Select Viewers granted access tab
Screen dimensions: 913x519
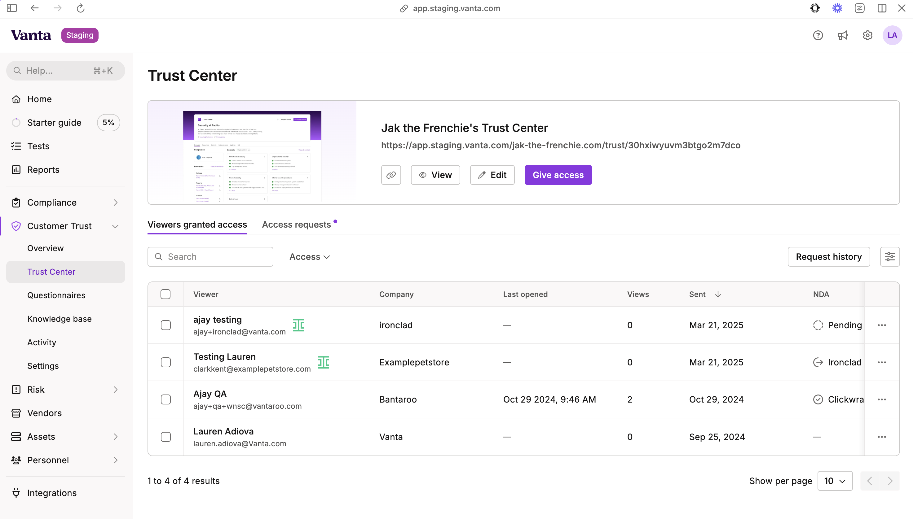tap(197, 225)
